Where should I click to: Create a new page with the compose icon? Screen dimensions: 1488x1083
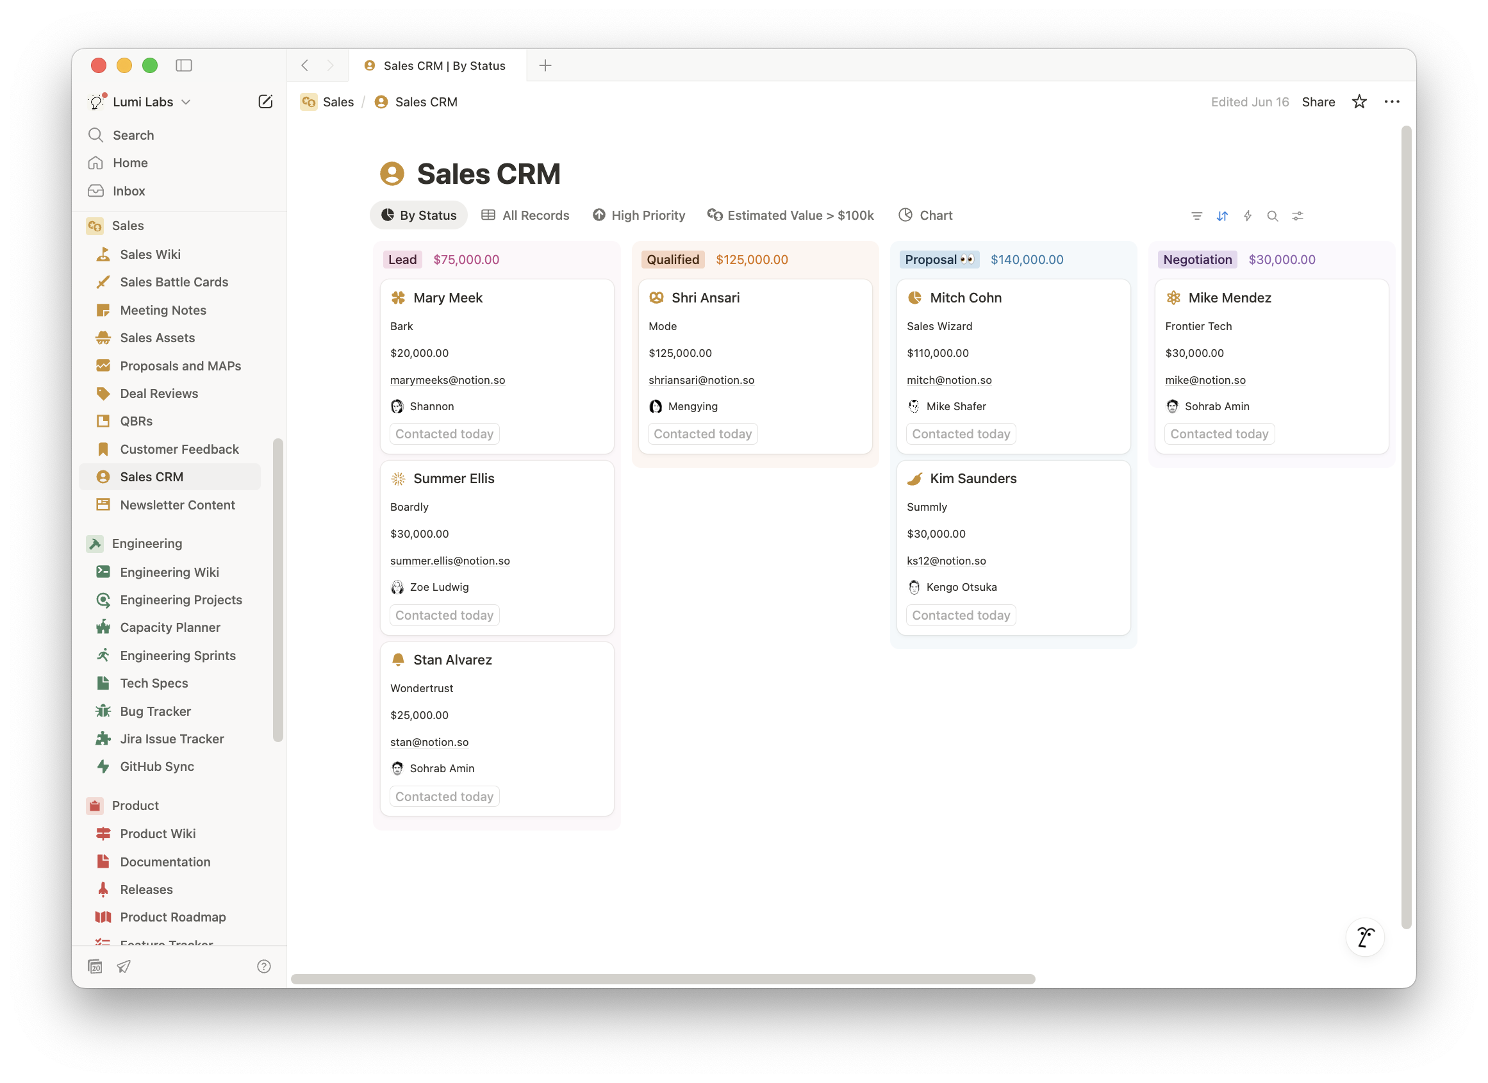pyautogui.click(x=265, y=102)
